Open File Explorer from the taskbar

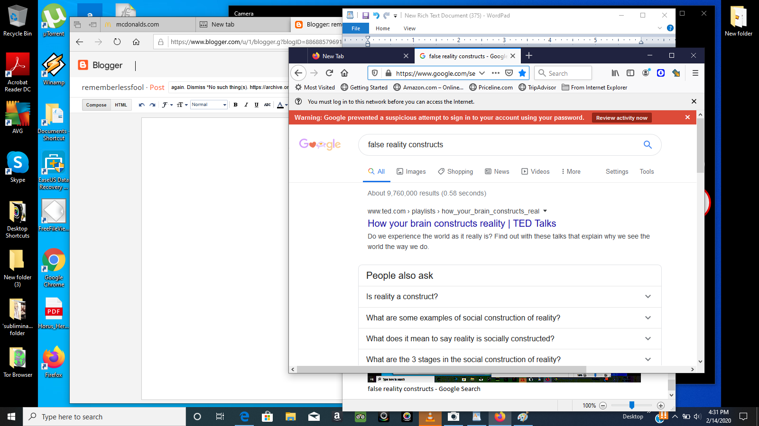coord(290,417)
